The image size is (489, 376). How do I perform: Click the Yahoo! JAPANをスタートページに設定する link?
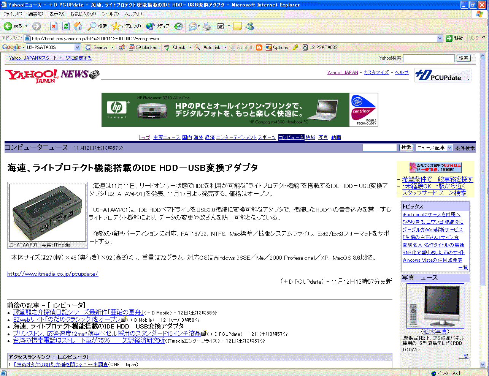click(x=50, y=58)
